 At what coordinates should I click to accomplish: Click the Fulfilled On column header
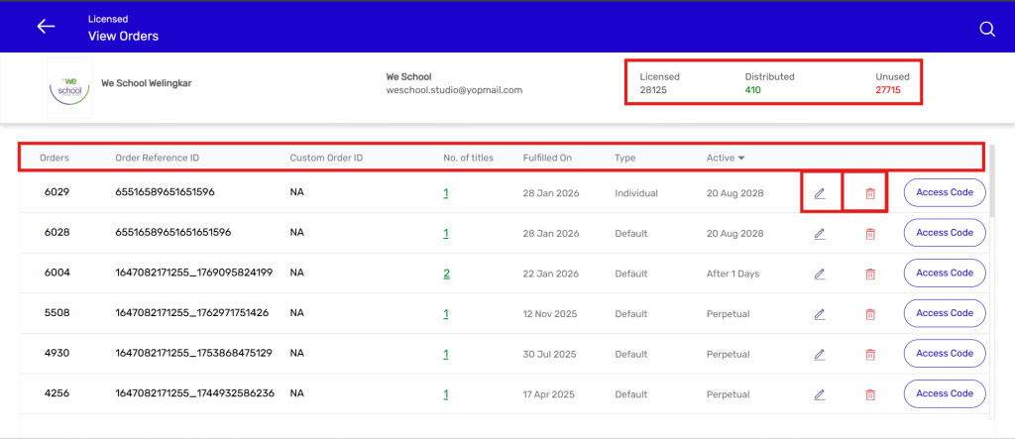click(547, 159)
